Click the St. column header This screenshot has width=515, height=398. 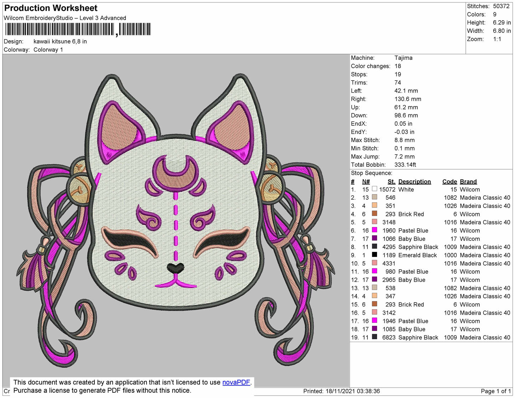391,181
